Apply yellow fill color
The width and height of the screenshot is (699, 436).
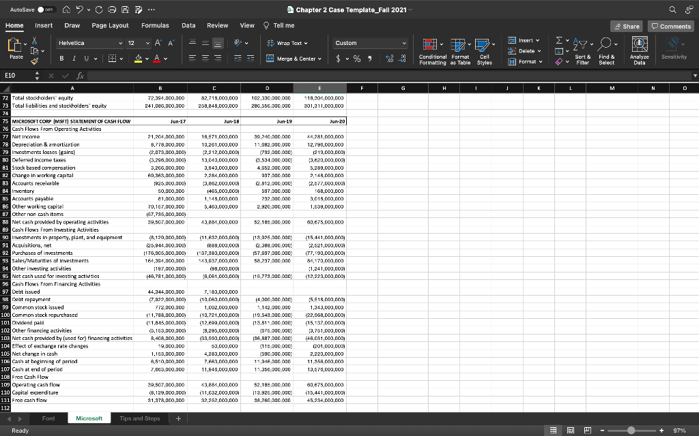[138, 59]
